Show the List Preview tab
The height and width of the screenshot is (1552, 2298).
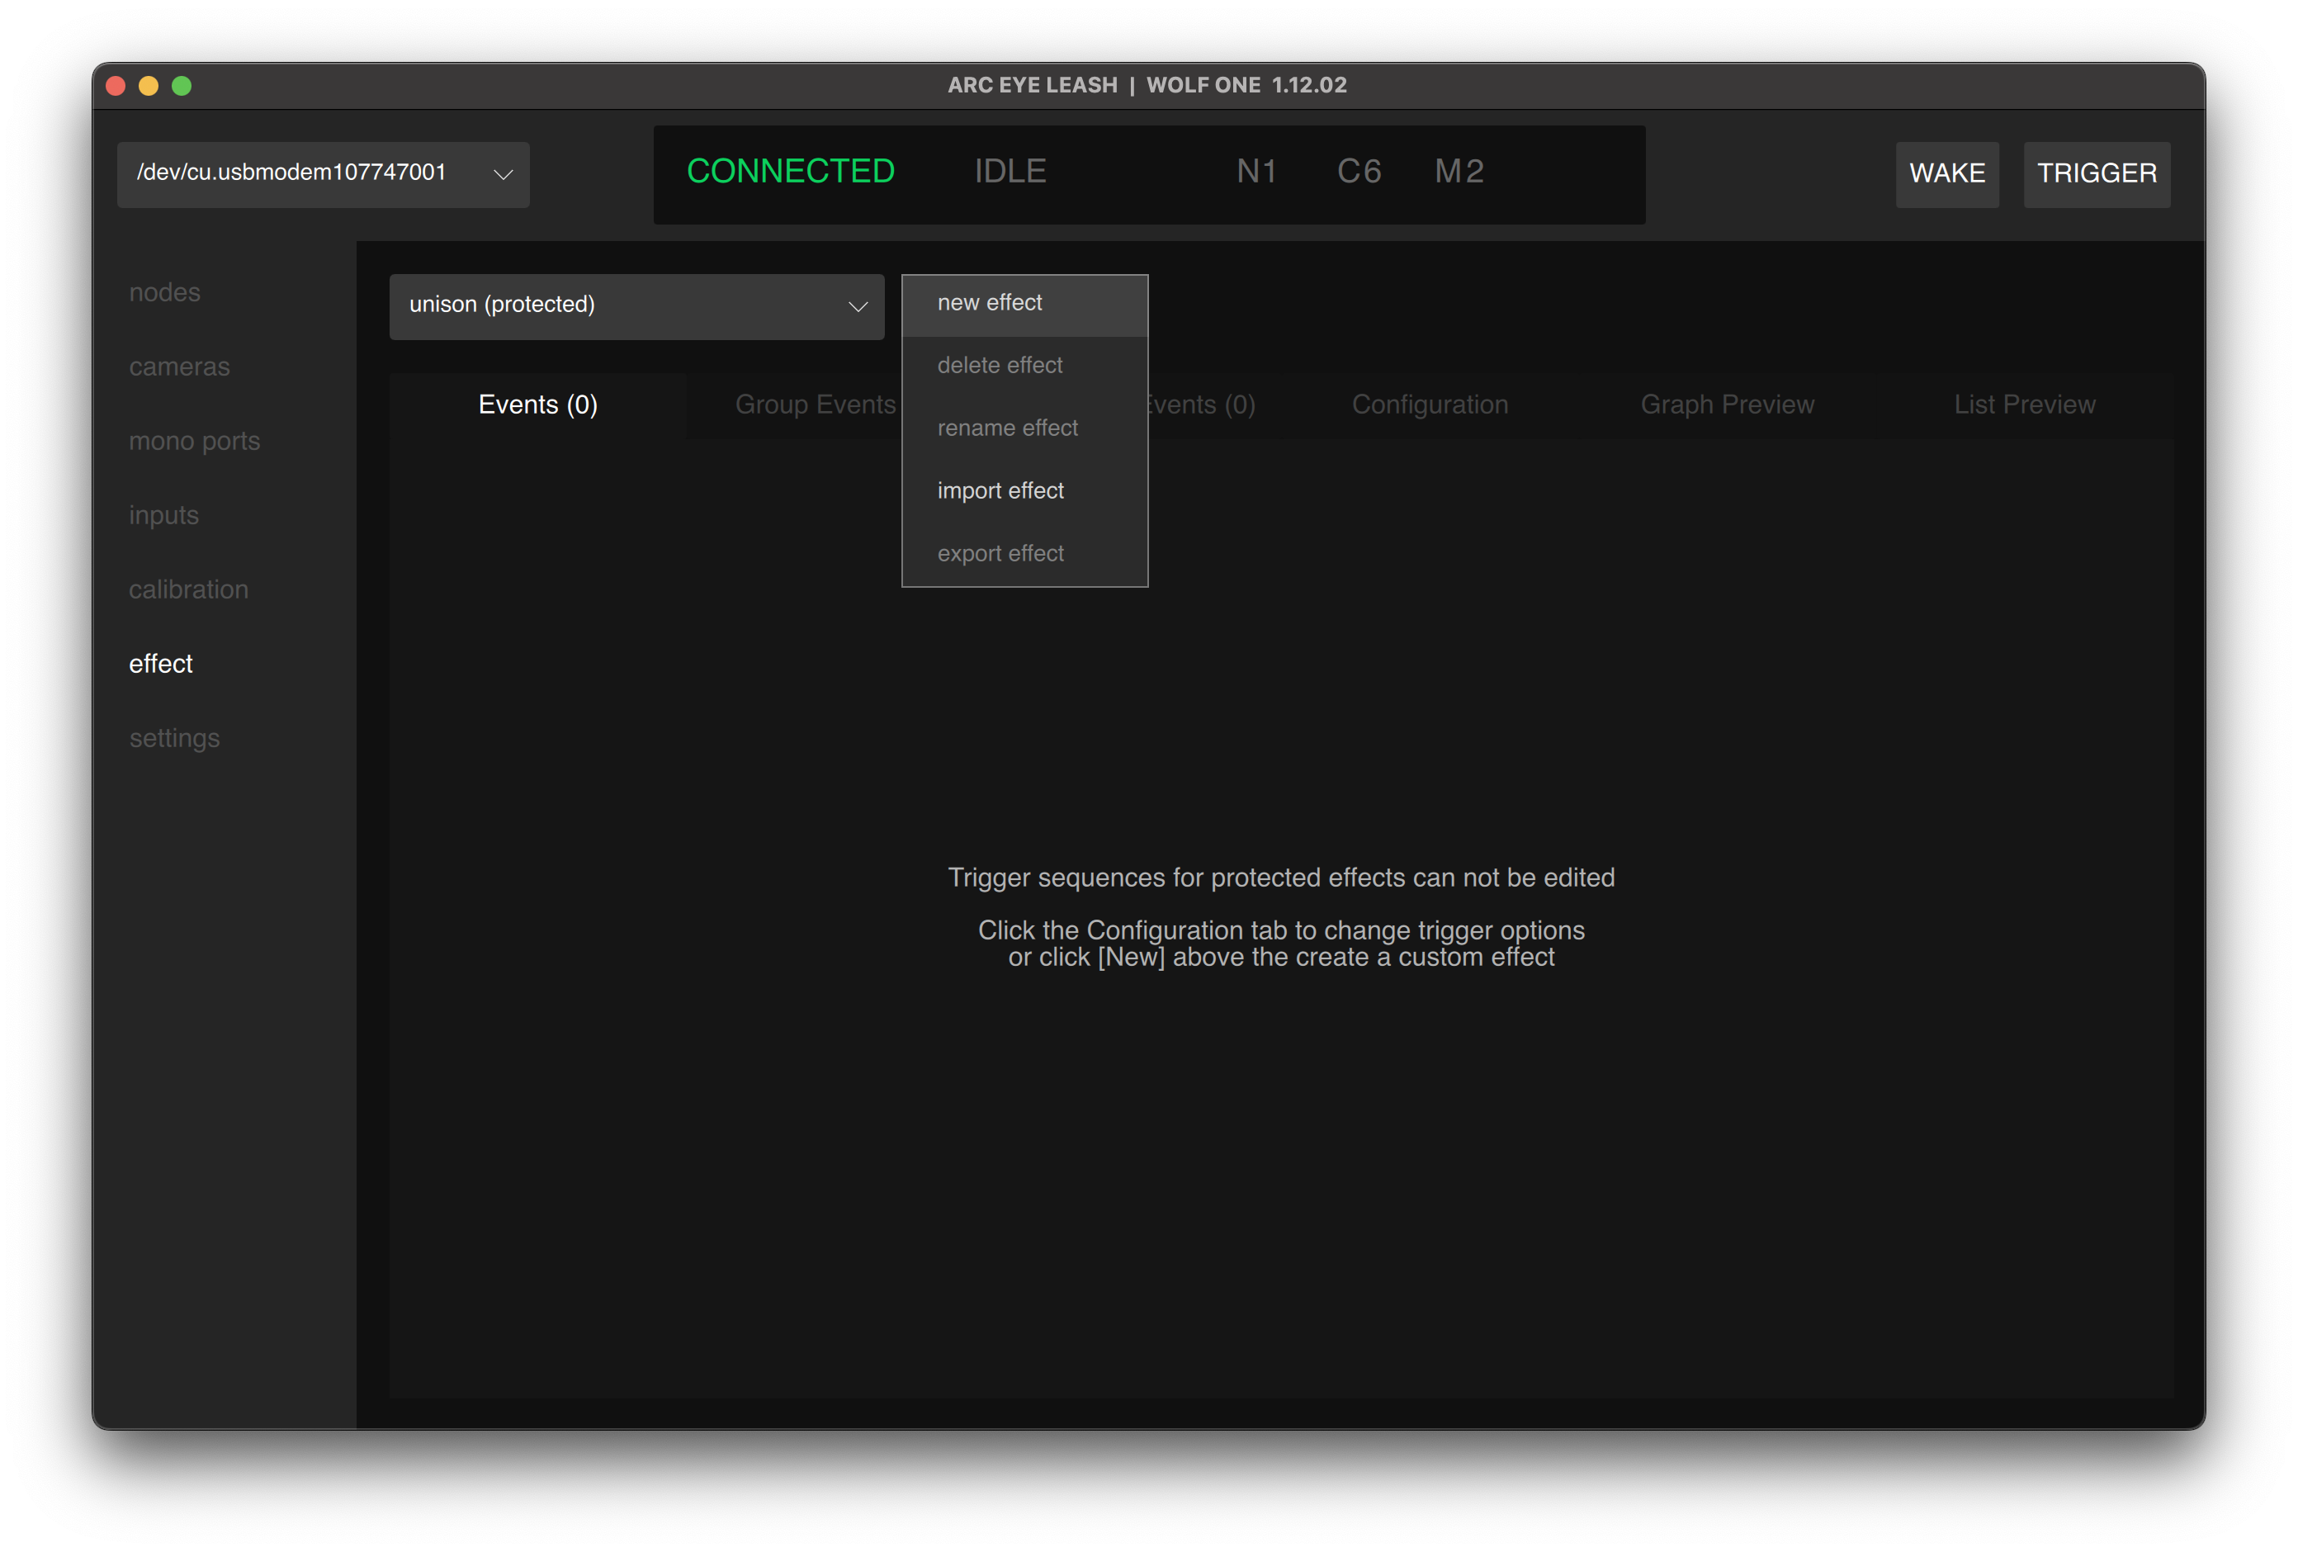point(2023,405)
